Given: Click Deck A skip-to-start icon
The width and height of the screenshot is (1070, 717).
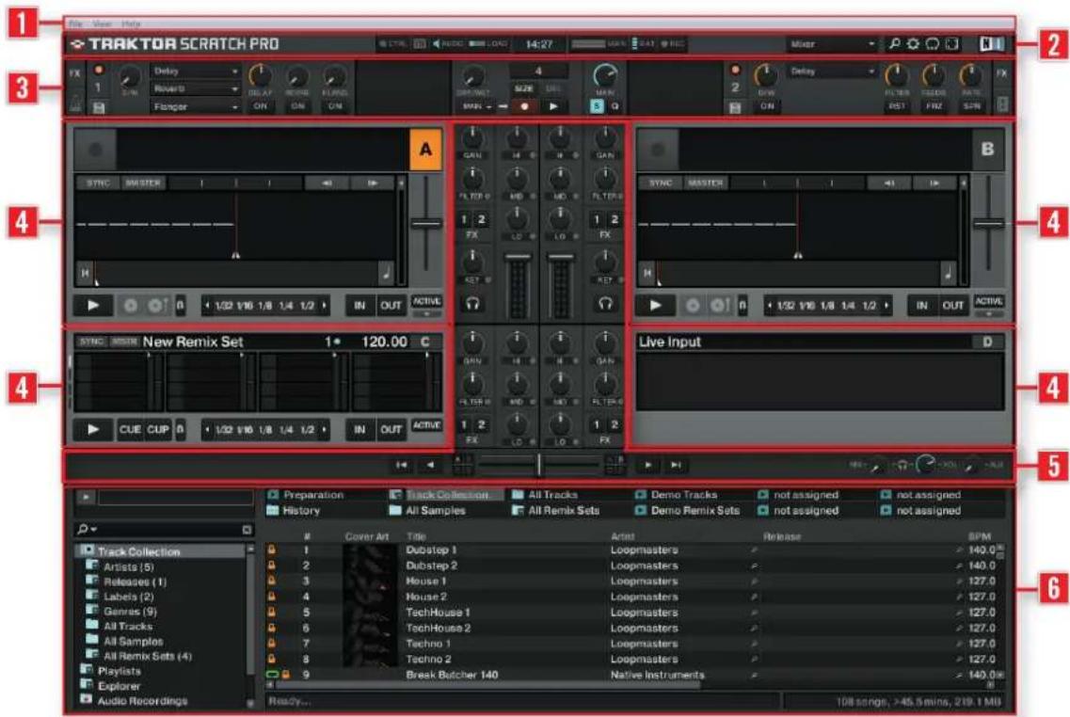Looking at the screenshot, I should [x=86, y=273].
